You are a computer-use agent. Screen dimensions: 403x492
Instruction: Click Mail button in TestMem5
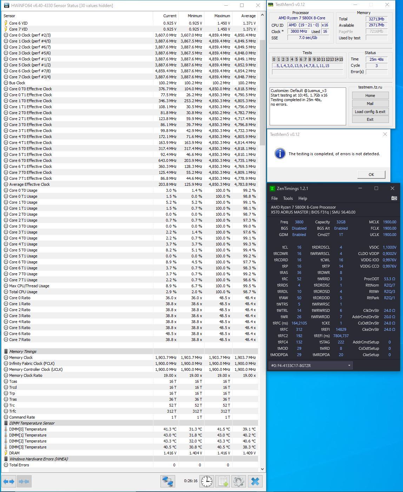(370, 104)
